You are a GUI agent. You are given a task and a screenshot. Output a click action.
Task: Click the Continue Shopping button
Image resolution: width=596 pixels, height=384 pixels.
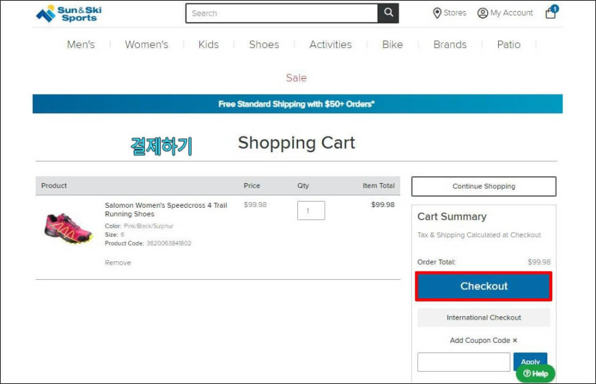click(x=484, y=186)
